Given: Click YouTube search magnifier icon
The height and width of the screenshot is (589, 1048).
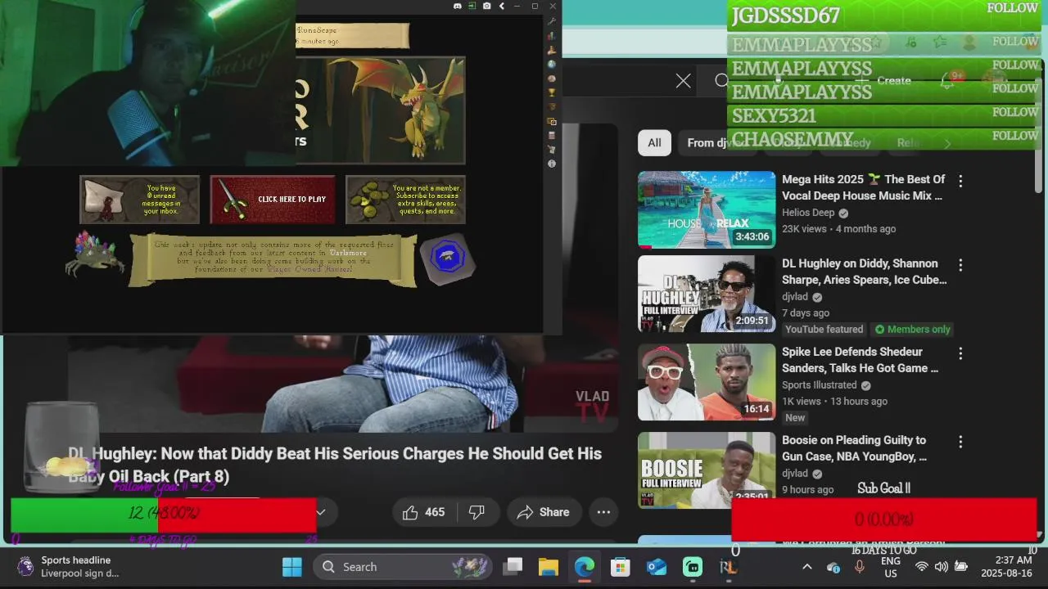Looking at the screenshot, I should [720, 80].
